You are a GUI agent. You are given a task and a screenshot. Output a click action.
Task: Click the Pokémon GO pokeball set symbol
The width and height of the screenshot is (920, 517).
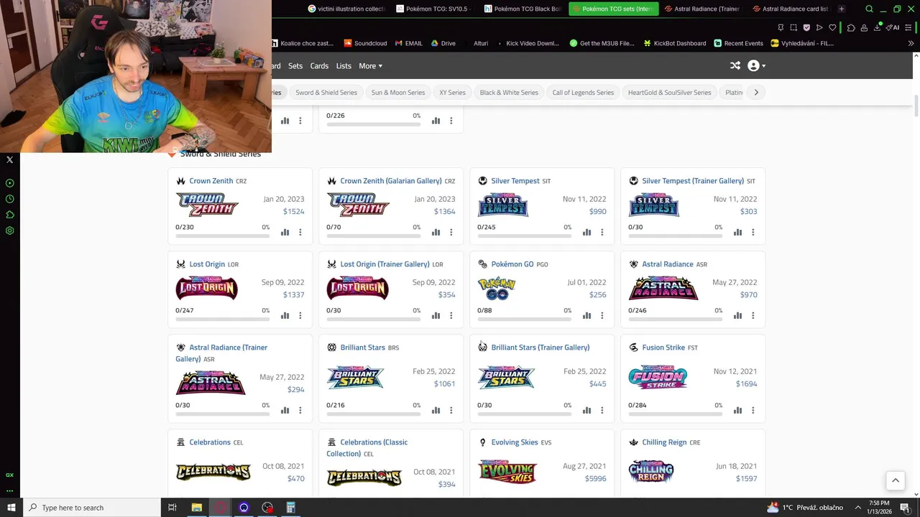(x=482, y=264)
